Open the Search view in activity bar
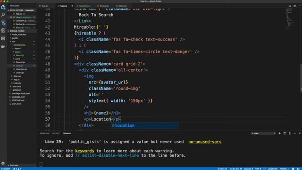Viewport: 302px width, 170px height. tap(3, 15)
